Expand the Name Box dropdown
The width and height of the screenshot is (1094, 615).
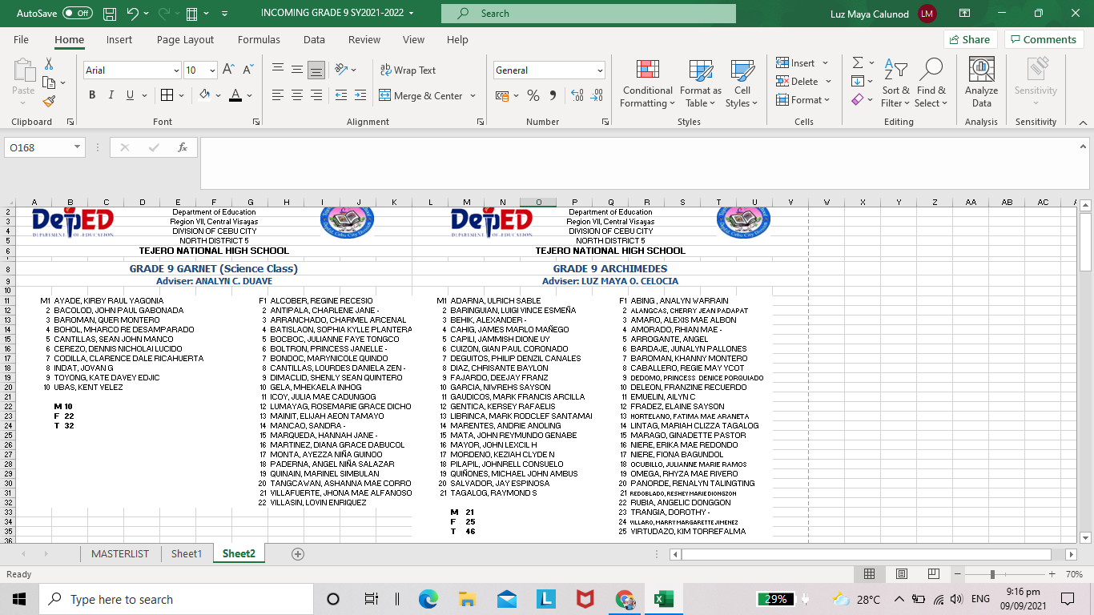(78, 147)
